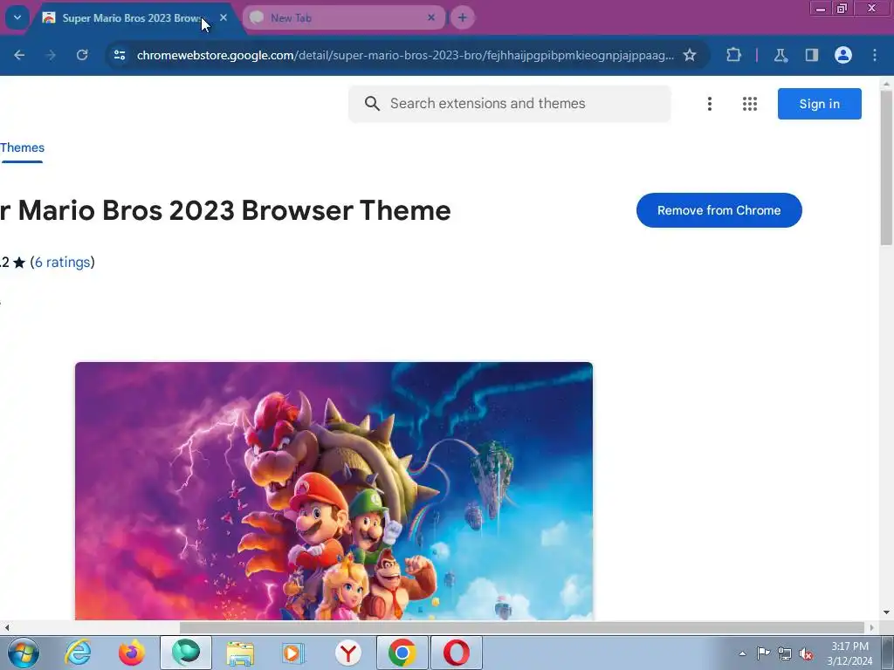Open web store more options menu
The height and width of the screenshot is (670, 894).
(710, 104)
